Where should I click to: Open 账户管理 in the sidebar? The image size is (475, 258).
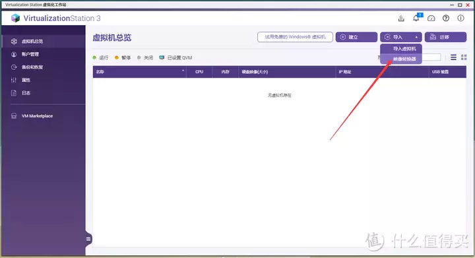(43, 54)
